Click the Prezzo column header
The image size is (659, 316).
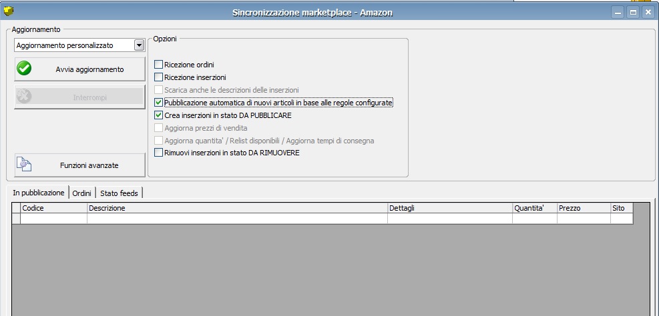584,208
